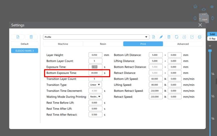Toggle the X-Ray view mode
217x136 pixels.
[x=212, y=39]
